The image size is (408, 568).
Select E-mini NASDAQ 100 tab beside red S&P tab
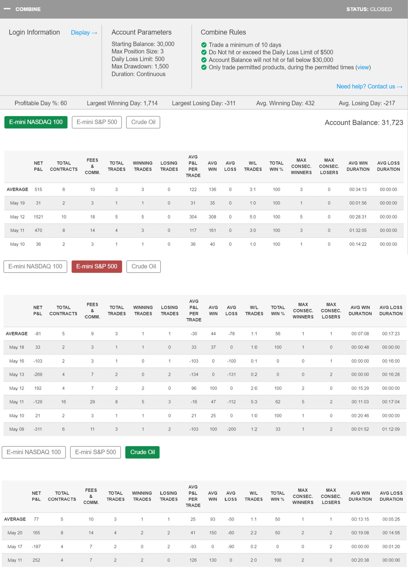pyautogui.click(x=35, y=267)
